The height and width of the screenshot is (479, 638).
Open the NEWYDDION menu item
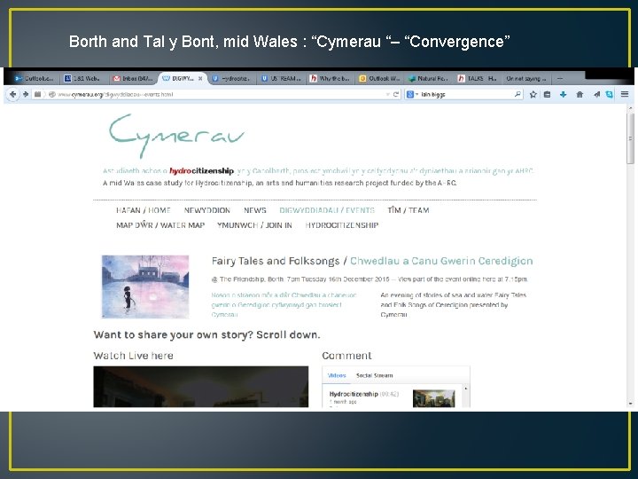207,210
